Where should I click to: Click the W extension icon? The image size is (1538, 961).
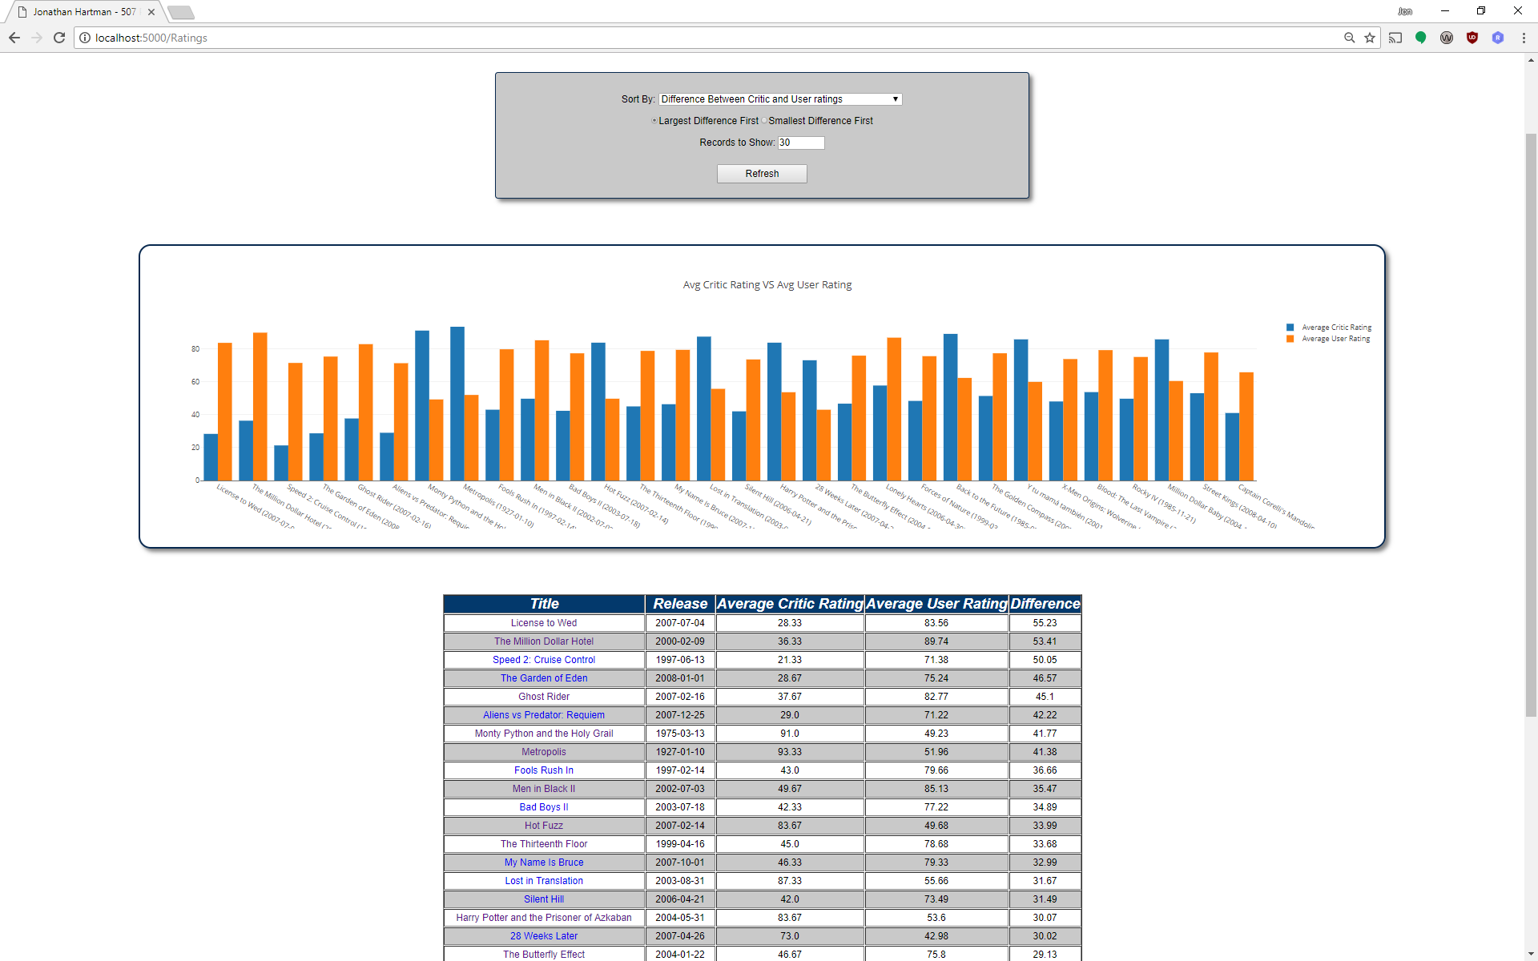click(1447, 38)
